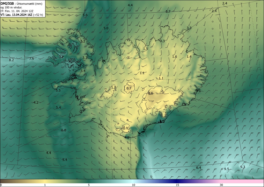Click the 6.0 value label
This screenshot has width=264, height=187.
click(x=64, y=130)
